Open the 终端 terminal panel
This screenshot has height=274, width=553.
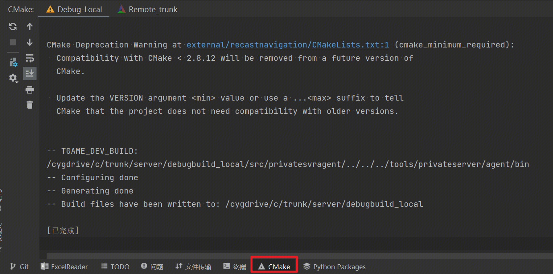click(235, 267)
